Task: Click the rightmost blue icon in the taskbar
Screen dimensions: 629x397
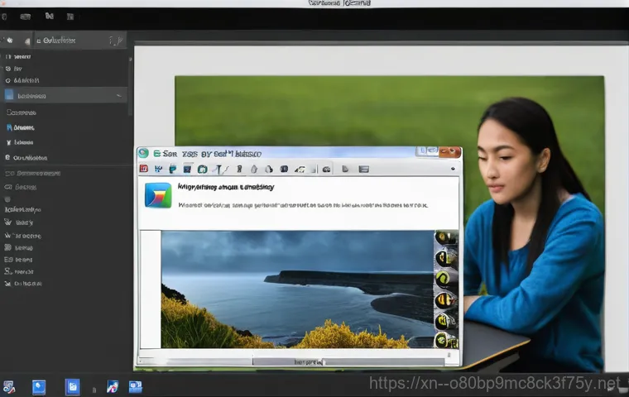Action: click(x=136, y=386)
